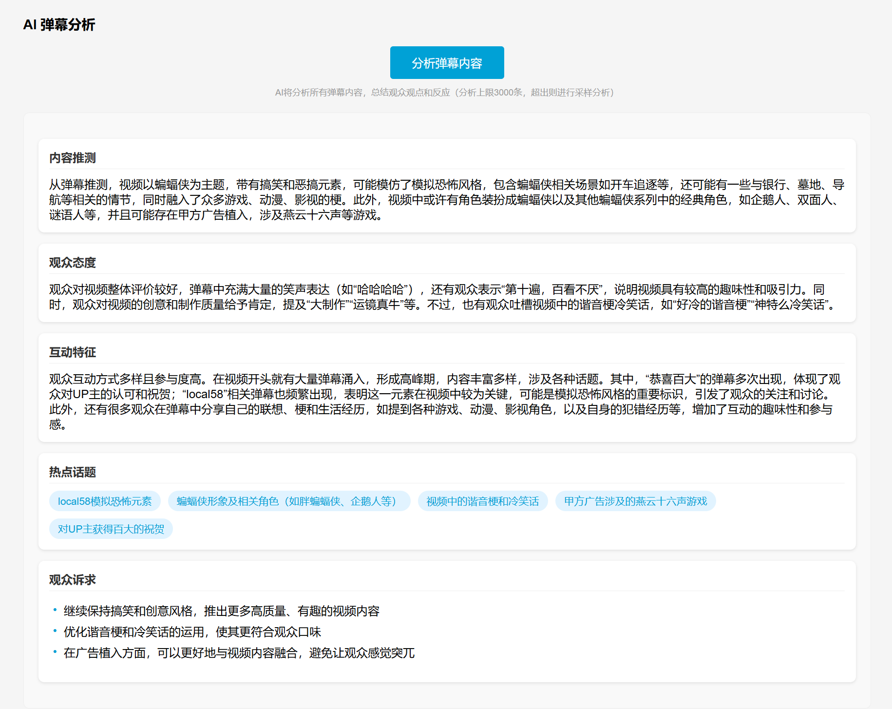The image size is (892, 709).
Task: Click the paragraph under 内容推测
Action: pyautogui.click(x=446, y=200)
